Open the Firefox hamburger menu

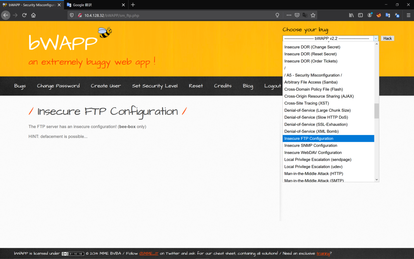pos(408,15)
